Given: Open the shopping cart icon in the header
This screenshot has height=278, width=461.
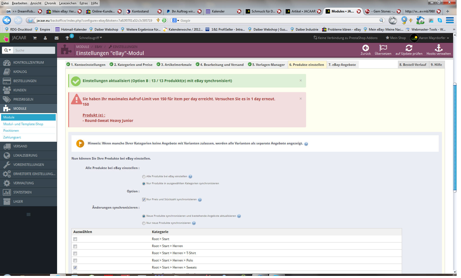Looking at the screenshot, I should click(x=35, y=38).
